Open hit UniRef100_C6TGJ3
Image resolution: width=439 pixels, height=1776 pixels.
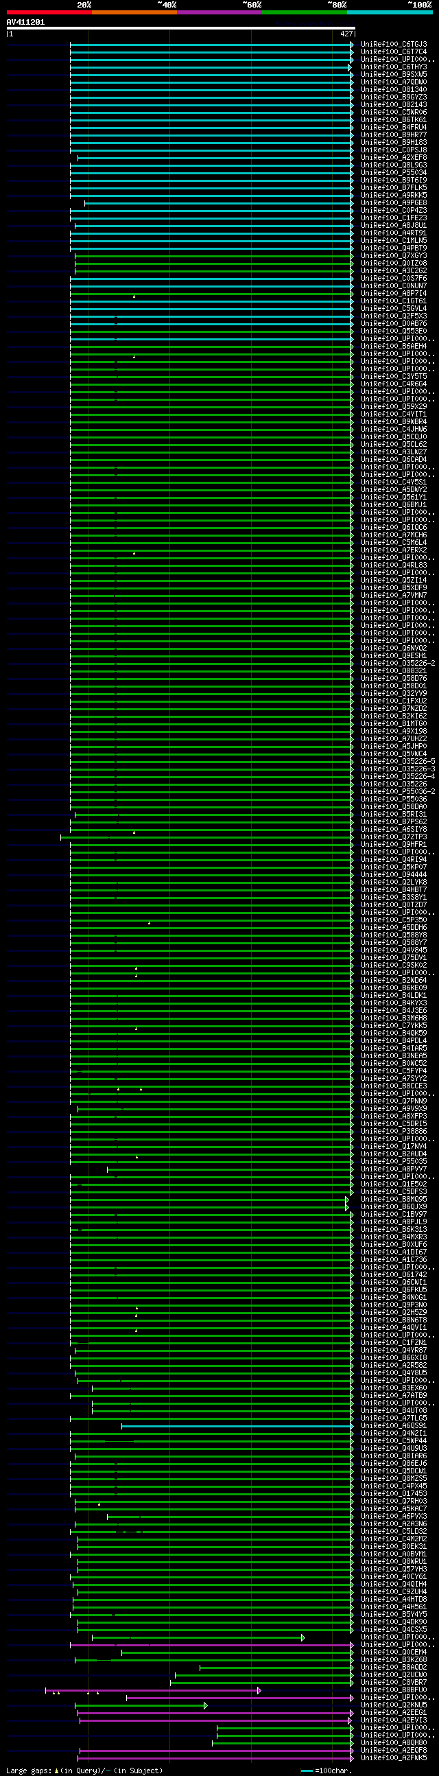(394, 44)
